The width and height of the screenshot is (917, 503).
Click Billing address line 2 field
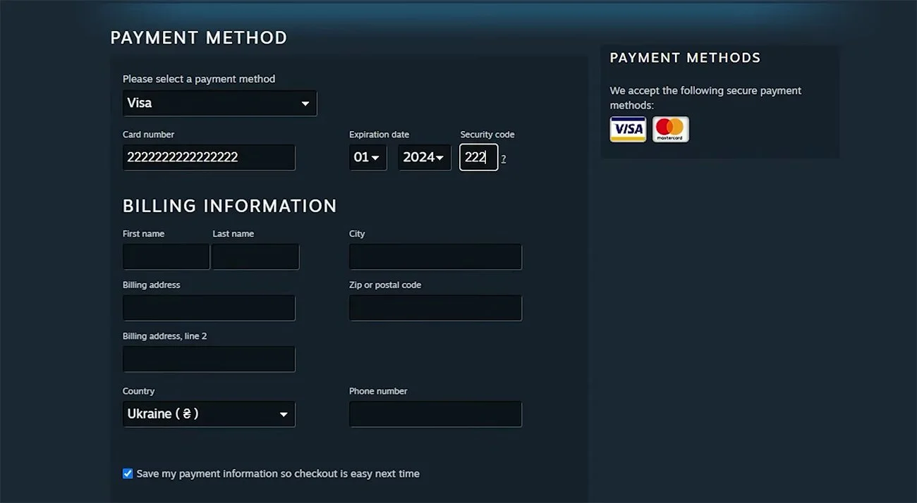(x=209, y=359)
